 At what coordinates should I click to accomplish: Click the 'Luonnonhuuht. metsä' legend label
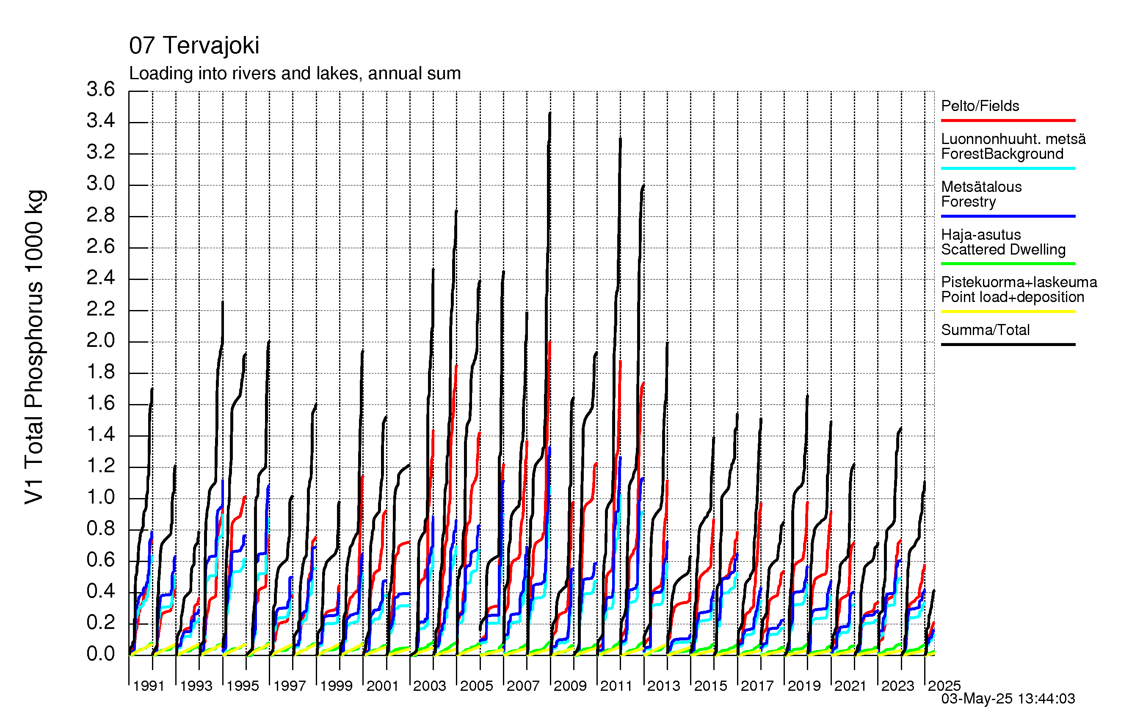pyautogui.click(x=1013, y=138)
